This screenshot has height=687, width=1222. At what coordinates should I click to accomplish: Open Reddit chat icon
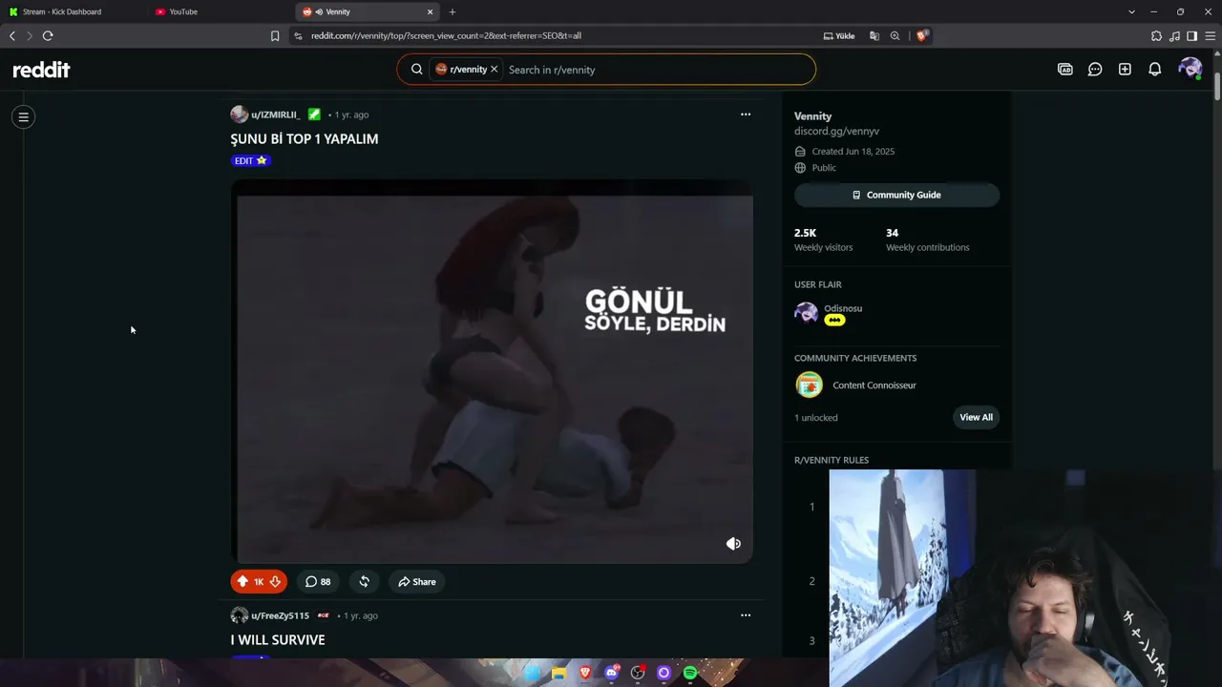(1095, 70)
